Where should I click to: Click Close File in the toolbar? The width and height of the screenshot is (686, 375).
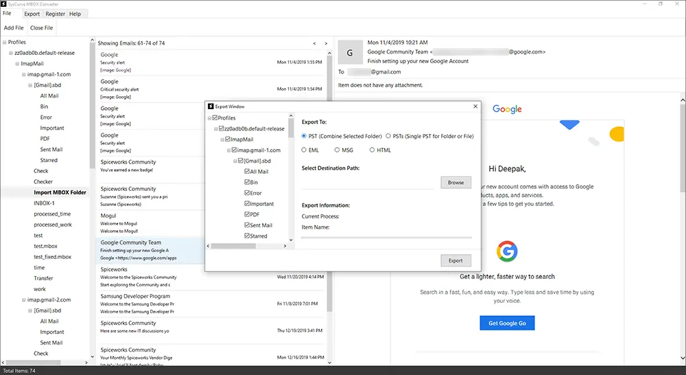pyautogui.click(x=42, y=27)
